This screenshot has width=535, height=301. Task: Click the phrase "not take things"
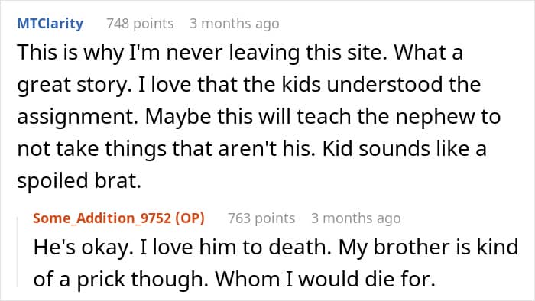[x=92, y=149]
